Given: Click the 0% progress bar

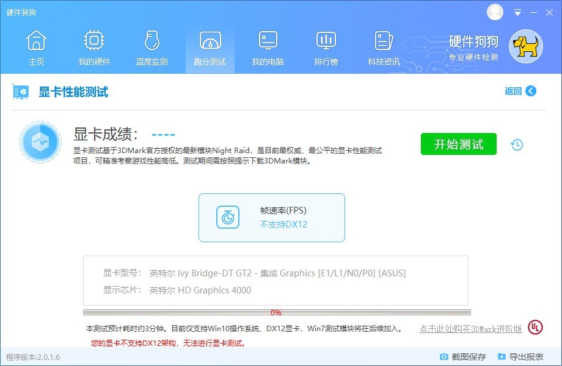Looking at the screenshot, I should coord(277,312).
